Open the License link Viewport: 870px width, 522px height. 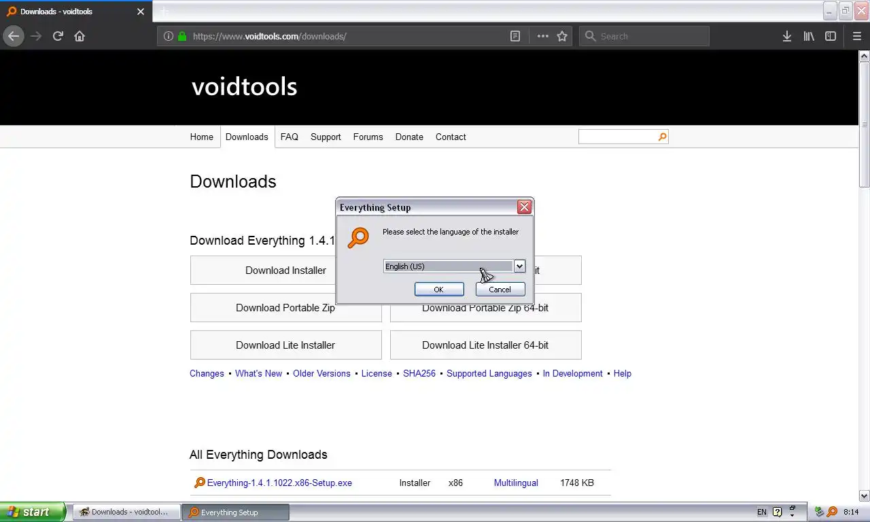[377, 373]
